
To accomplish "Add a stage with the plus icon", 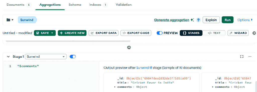I will (129, 48).
